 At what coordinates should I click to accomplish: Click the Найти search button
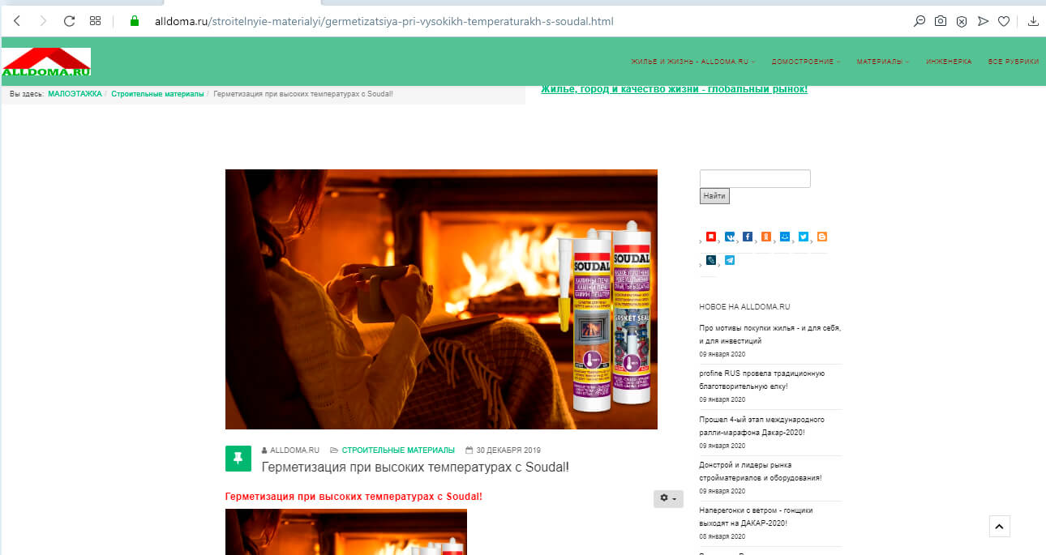point(714,196)
